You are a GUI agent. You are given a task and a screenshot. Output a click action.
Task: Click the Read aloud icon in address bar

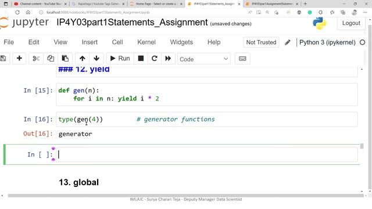point(250,12)
